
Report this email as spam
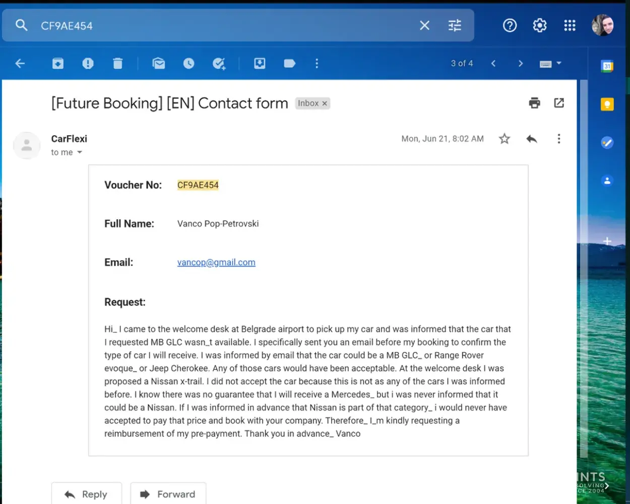coord(88,64)
